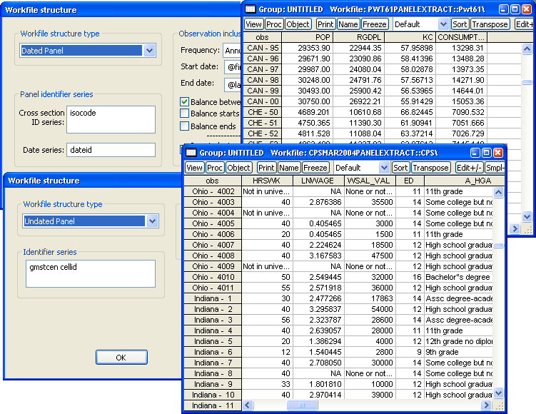Click Sort button in PWT61 group toolbar
Image resolution: width=536 pixels, height=414 pixels.
click(460, 24)
